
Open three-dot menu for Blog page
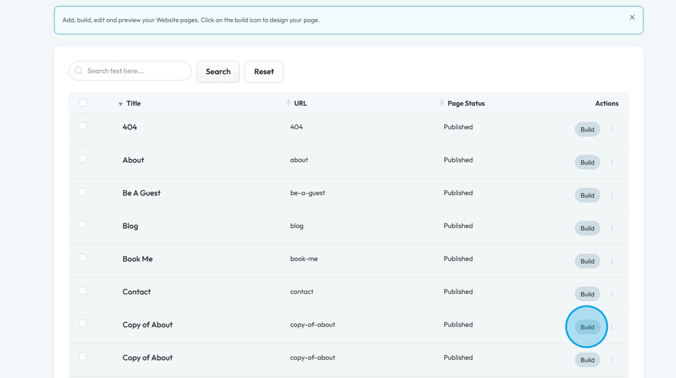coord(611,228)
